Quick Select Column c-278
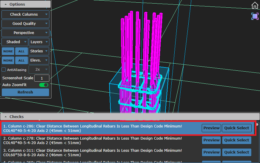This screenshot has width=260, height=163. 236,140
